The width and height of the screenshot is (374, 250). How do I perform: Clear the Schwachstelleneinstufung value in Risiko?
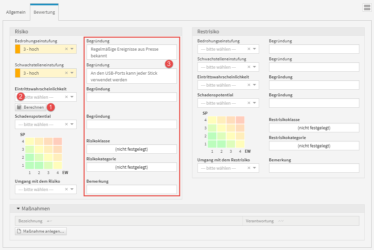[x=66, y=73]
